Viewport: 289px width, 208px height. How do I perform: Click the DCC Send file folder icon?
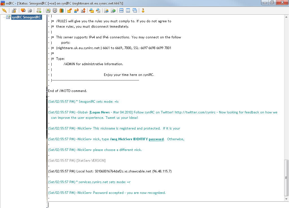pos(69,10)
